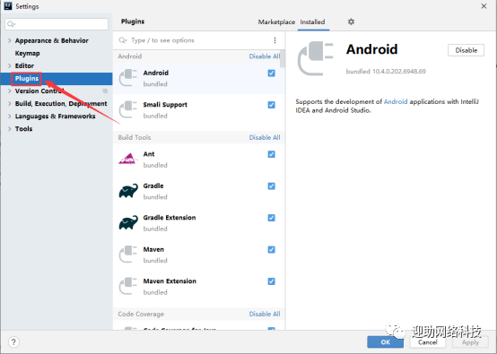This screenshot has height=354, width=497.
Task: Click the Gradle elephant icon
Action: point(128,191)
